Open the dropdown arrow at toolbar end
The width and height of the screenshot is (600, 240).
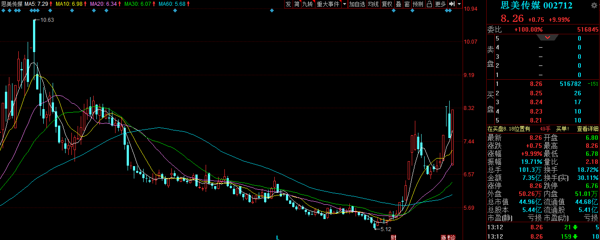point(459,4)
